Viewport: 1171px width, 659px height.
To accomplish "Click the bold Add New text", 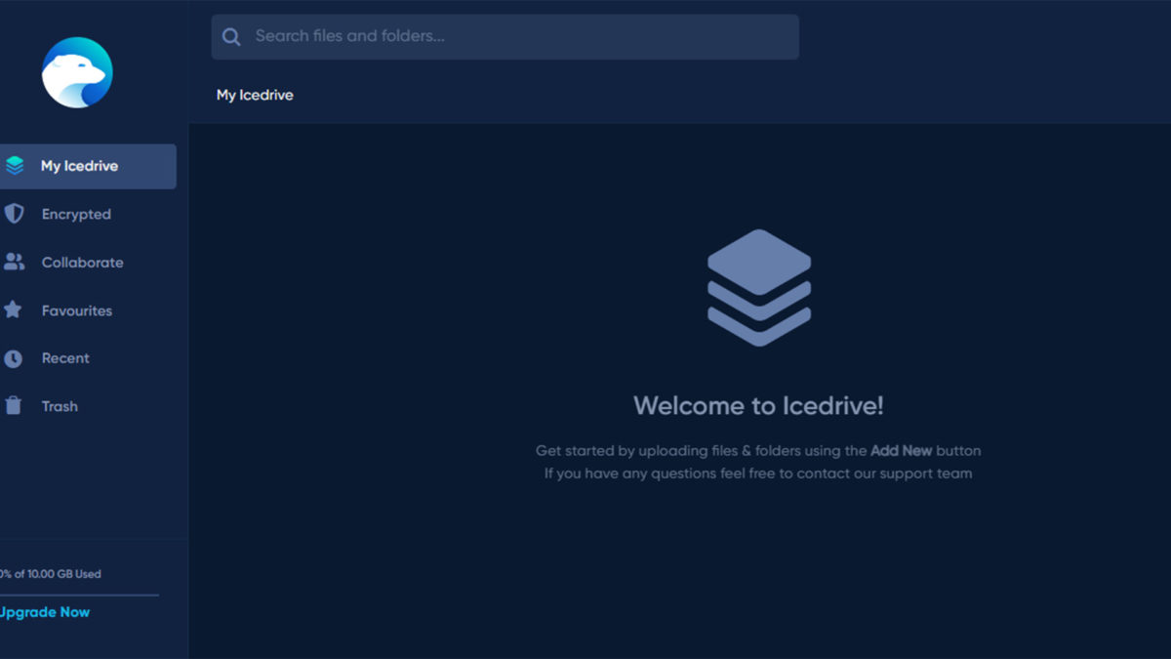I will [x=901, y=451].
